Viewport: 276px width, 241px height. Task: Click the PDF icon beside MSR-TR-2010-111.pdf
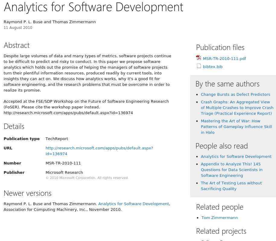pyautogui.click(x=198, y=58)
